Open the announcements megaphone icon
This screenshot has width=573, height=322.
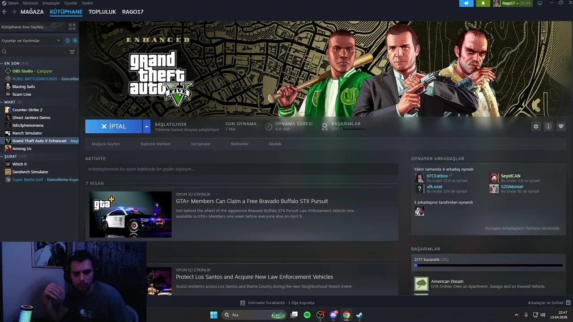point(466,3)
